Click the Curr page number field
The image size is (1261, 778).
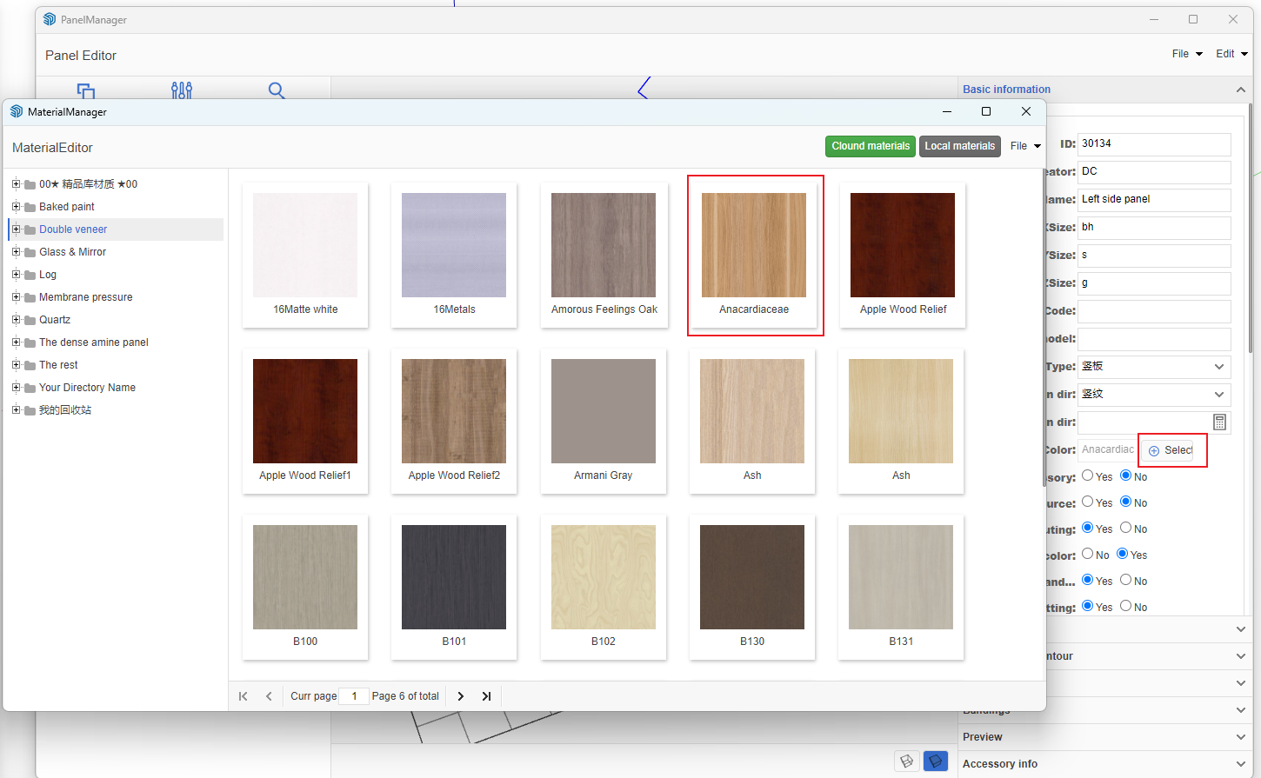tap(354, 696)
